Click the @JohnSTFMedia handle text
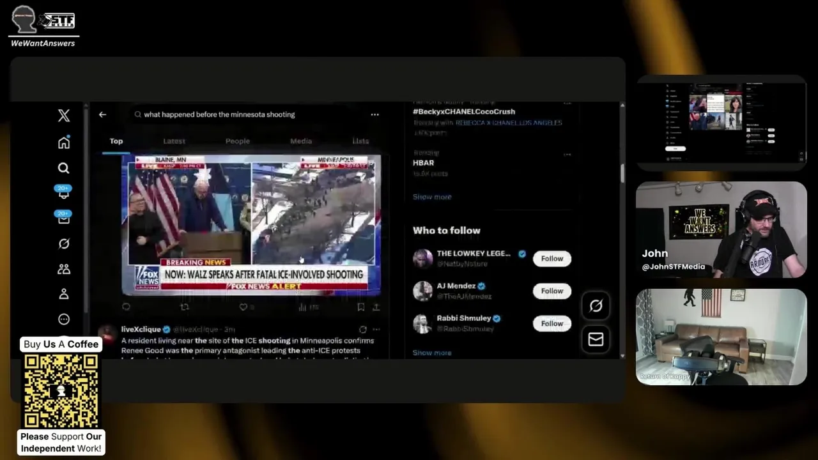This screenshot has width=818, height=460. pyautogui.click(x=674, y=267)
